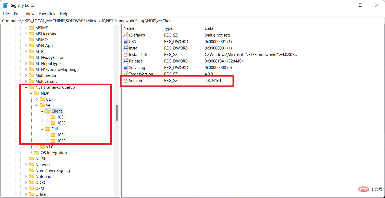385x198 pixels.
Task: Click the MSLicensing folder icon
Action: point(31,34)
